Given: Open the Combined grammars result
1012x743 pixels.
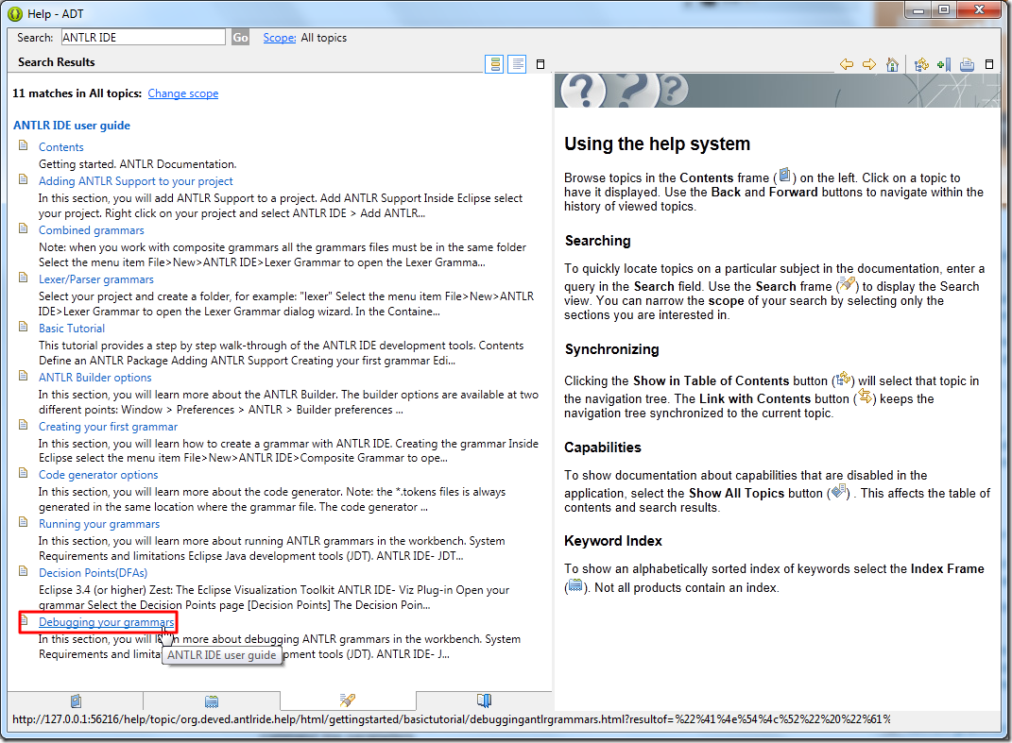Looking at the screenshot, I should (x=91, y=230).
